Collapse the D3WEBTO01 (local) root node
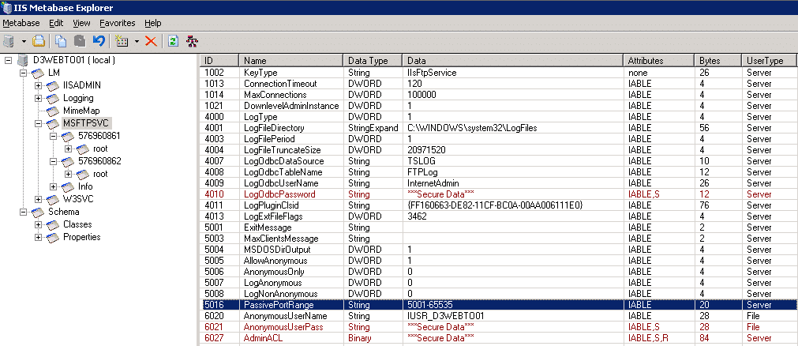Viewport: 798px width, 346px height. [8, 60]
